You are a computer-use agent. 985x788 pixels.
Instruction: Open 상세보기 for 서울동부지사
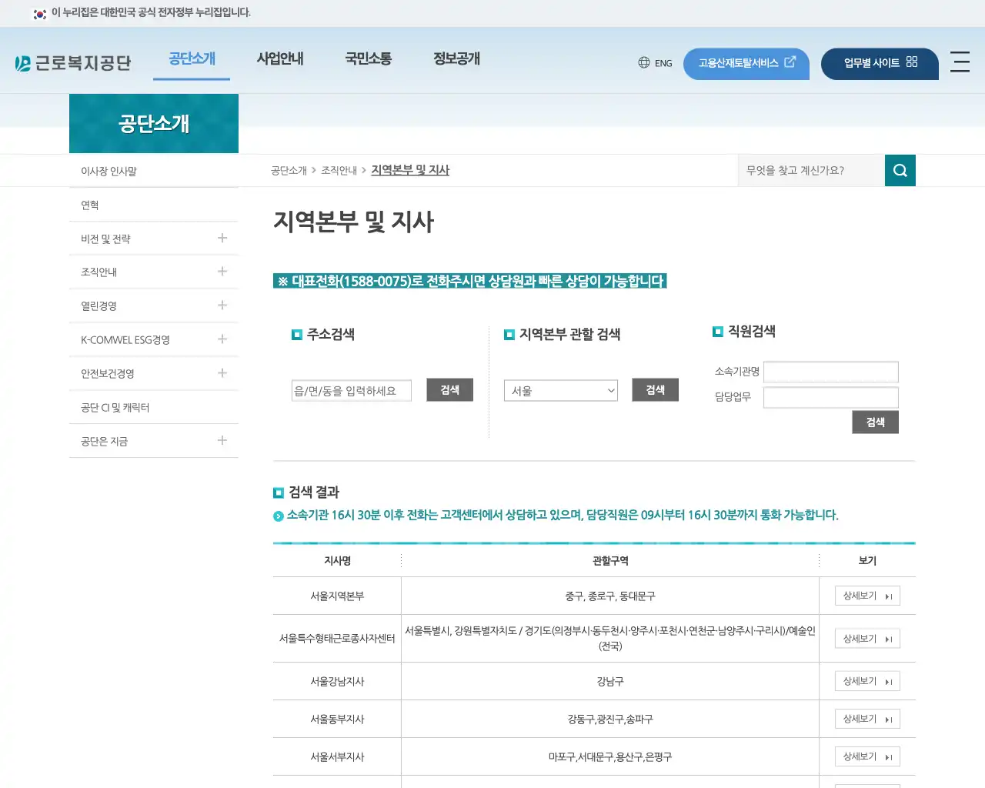point(867,718)
